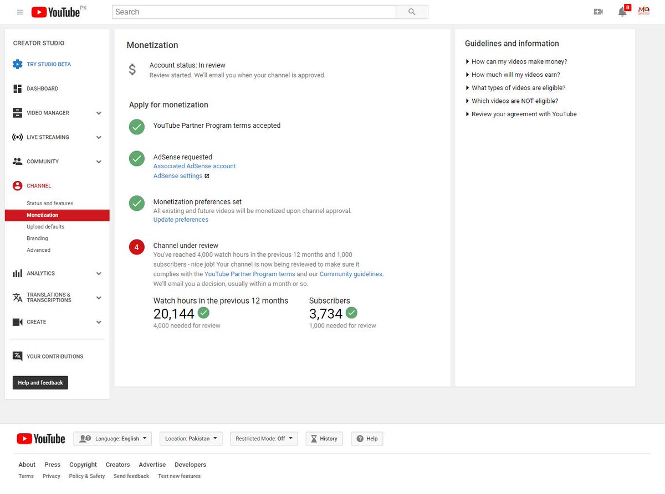Click the footer YouTube logo
Viewport: 665px width, 494px height.
point(41,439)
